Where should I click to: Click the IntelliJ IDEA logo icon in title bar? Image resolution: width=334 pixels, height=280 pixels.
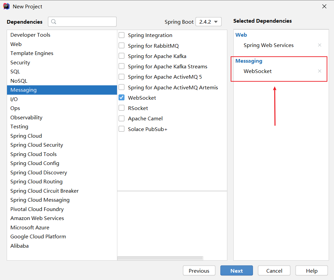coord(6,6)
